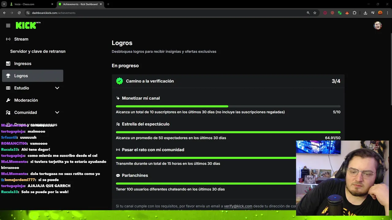Click the Estudio panel icon
Screen dimensions: 392x220
8,88
